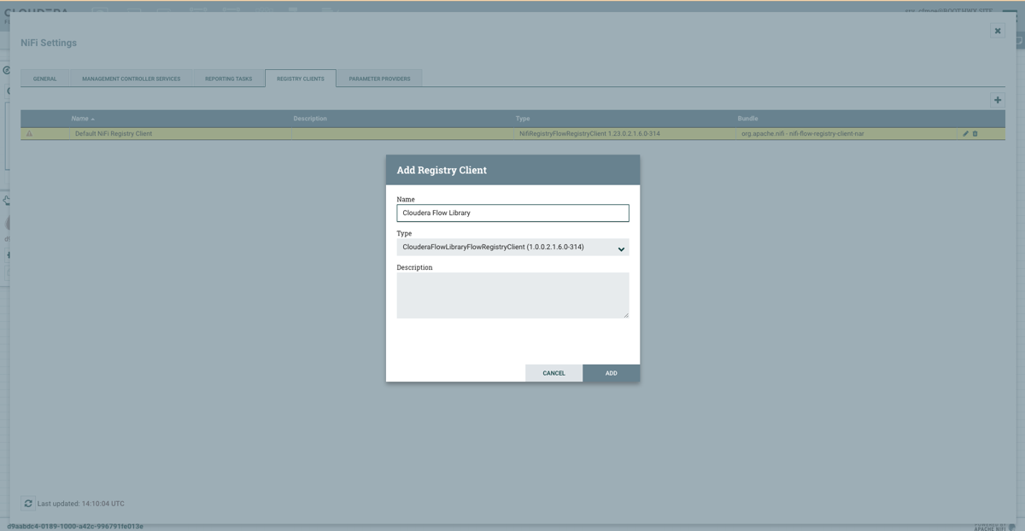Click the warning triangle icon in the registry row
1025x531 pixels.
pyautogui.click(x=29, y=134)
